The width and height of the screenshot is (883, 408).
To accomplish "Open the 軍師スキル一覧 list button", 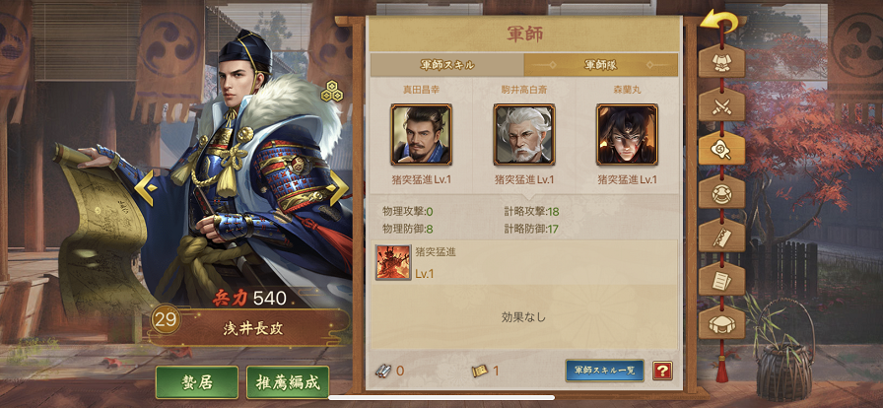I will (605, 371).
